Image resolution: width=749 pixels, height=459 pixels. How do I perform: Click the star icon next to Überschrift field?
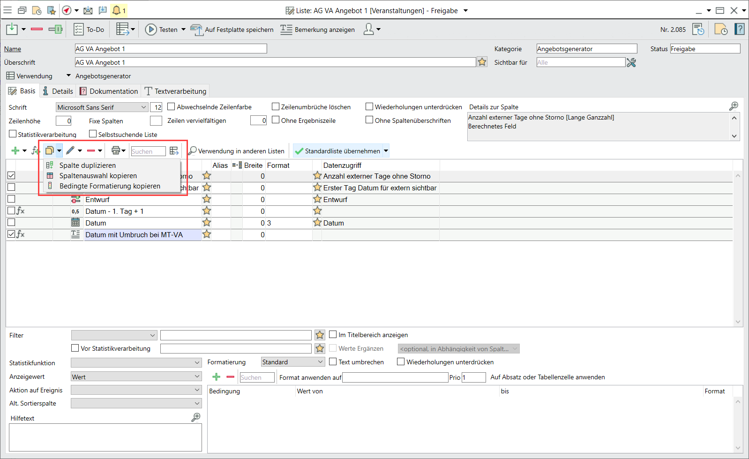[x=482, y=62]
